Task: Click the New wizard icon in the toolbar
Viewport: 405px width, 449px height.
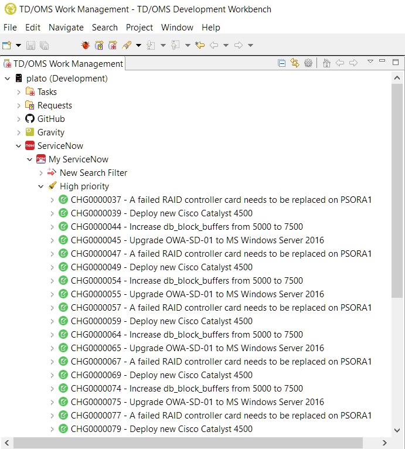Action: [6, 45]
